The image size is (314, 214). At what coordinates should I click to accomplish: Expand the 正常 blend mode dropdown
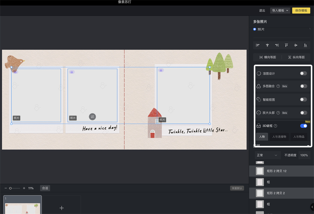coord(267,155)
